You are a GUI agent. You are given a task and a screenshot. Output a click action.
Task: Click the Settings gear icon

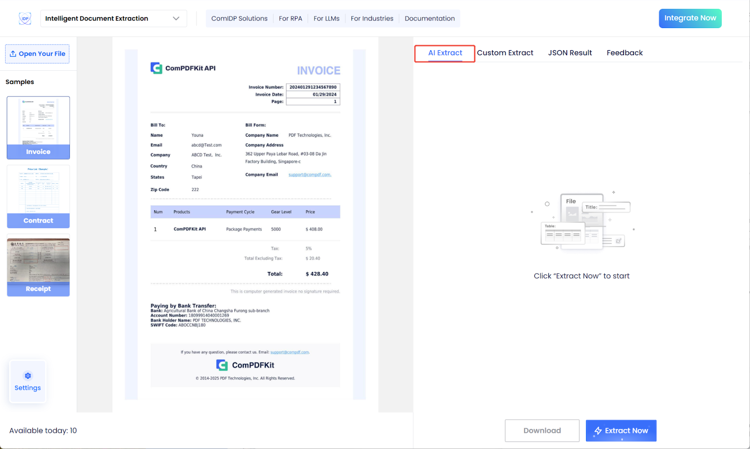click(28, 375)
